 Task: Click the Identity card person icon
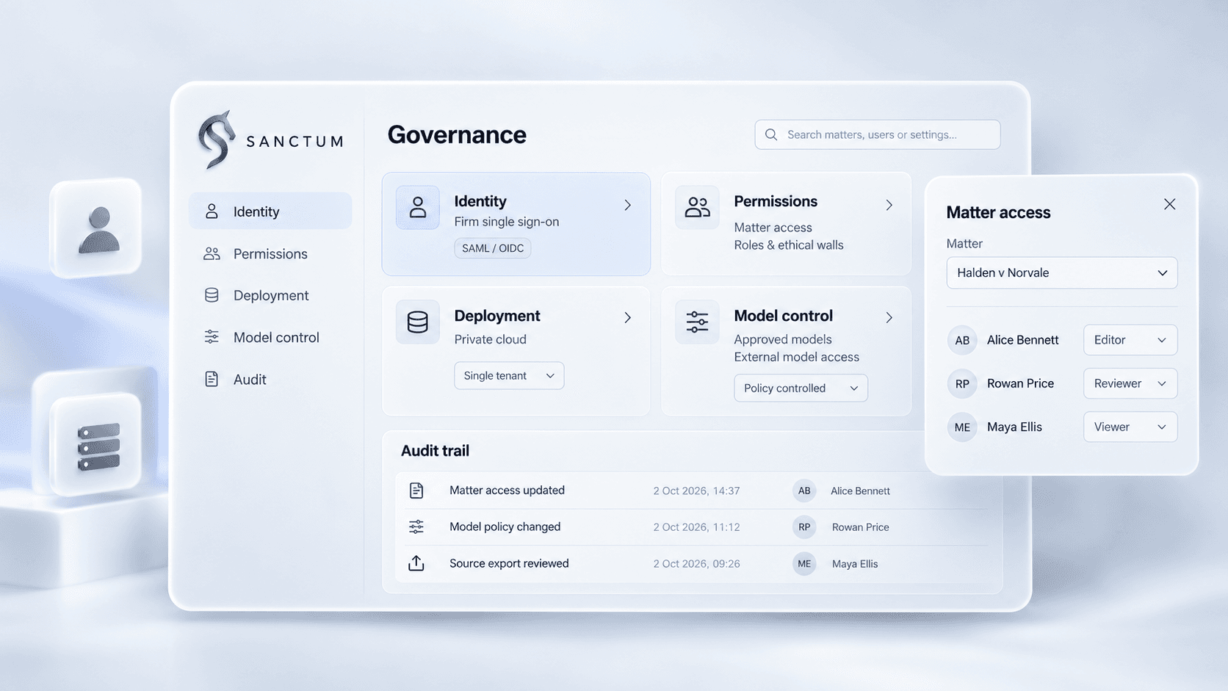417,207
